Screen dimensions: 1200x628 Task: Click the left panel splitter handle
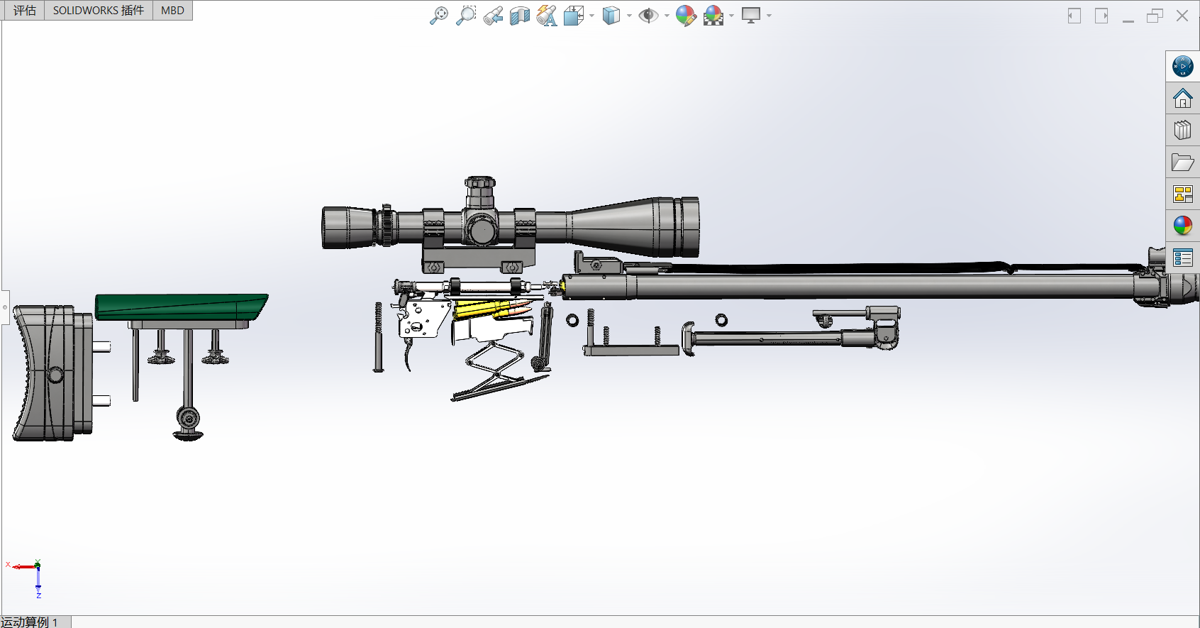(x=5, y=307)
